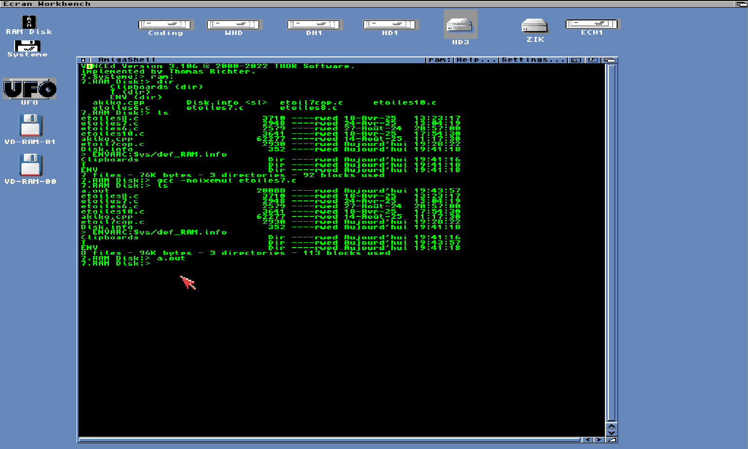Click the "VNCEd Version 3.106" banner line

pyautogui.click(x=218, y=66)
